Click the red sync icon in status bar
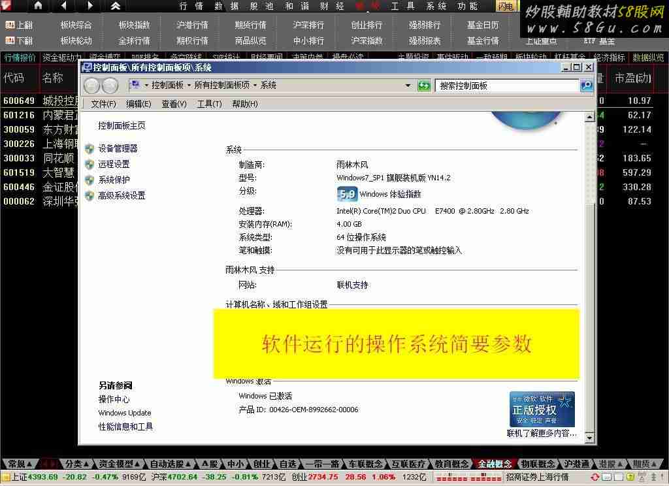Image resolution: width=669 pixels, height=486 pixels. pyautogui.click(x=595, y=477)
